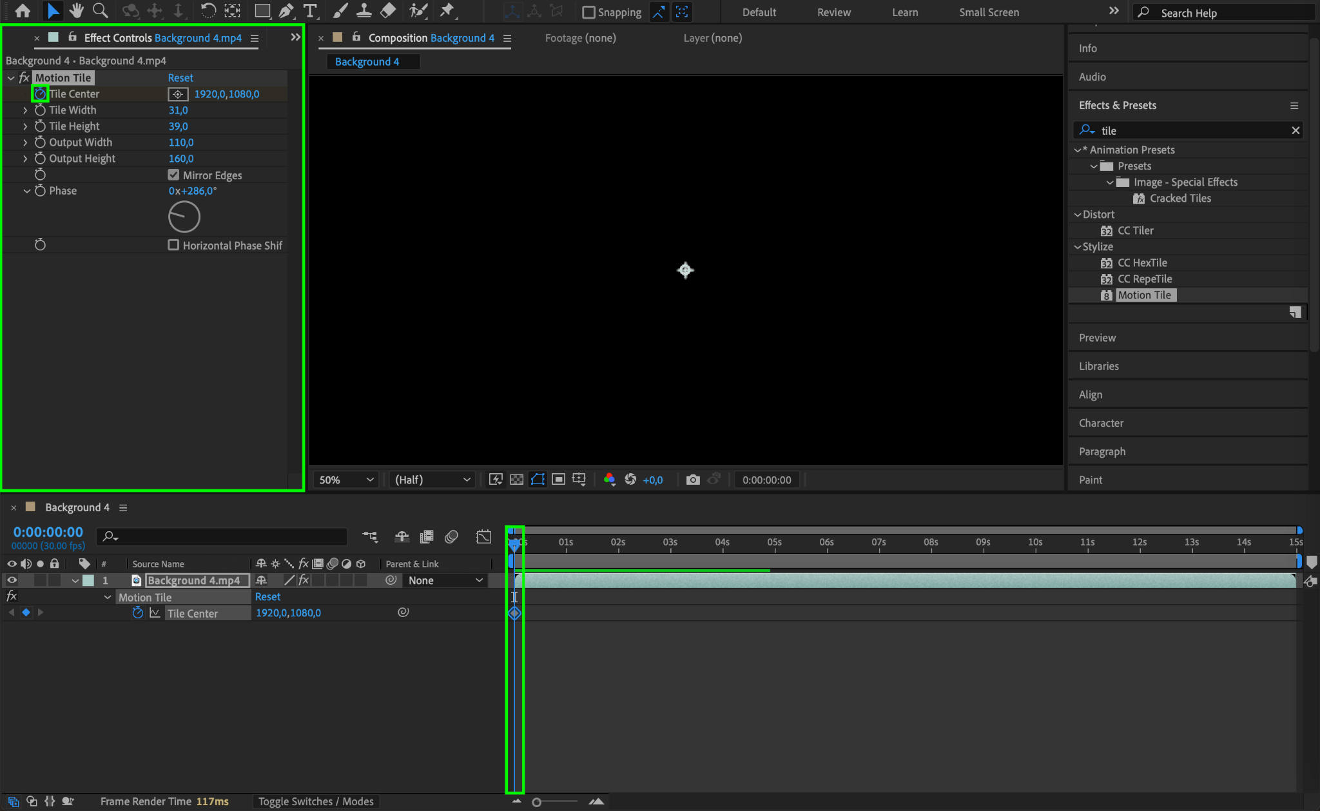Select the Zoom magnifier tool
The height and width of the screenshot is (811, 1320).
point(100,11)
